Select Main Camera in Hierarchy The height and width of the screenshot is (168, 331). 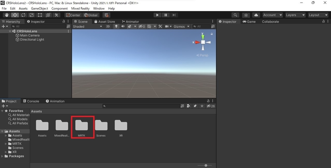[x=30, y=35]
